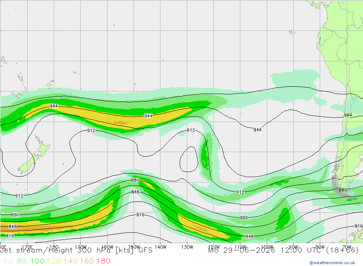The width and height of the screenshot is (363, 266).
Task: Click the 'Jet stream/Height 300 hPa [kts] GFS' title
Action: pyautogui.click(x=76, y=250)
